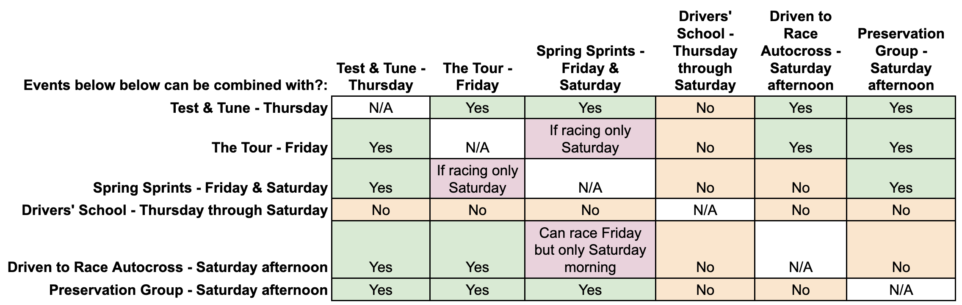
Task: Select the Spring Sprints column header
Action: [590, 68]
